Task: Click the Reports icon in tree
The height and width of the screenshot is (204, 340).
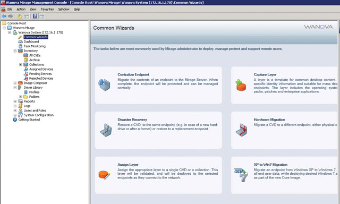Action: click(20, 101)
